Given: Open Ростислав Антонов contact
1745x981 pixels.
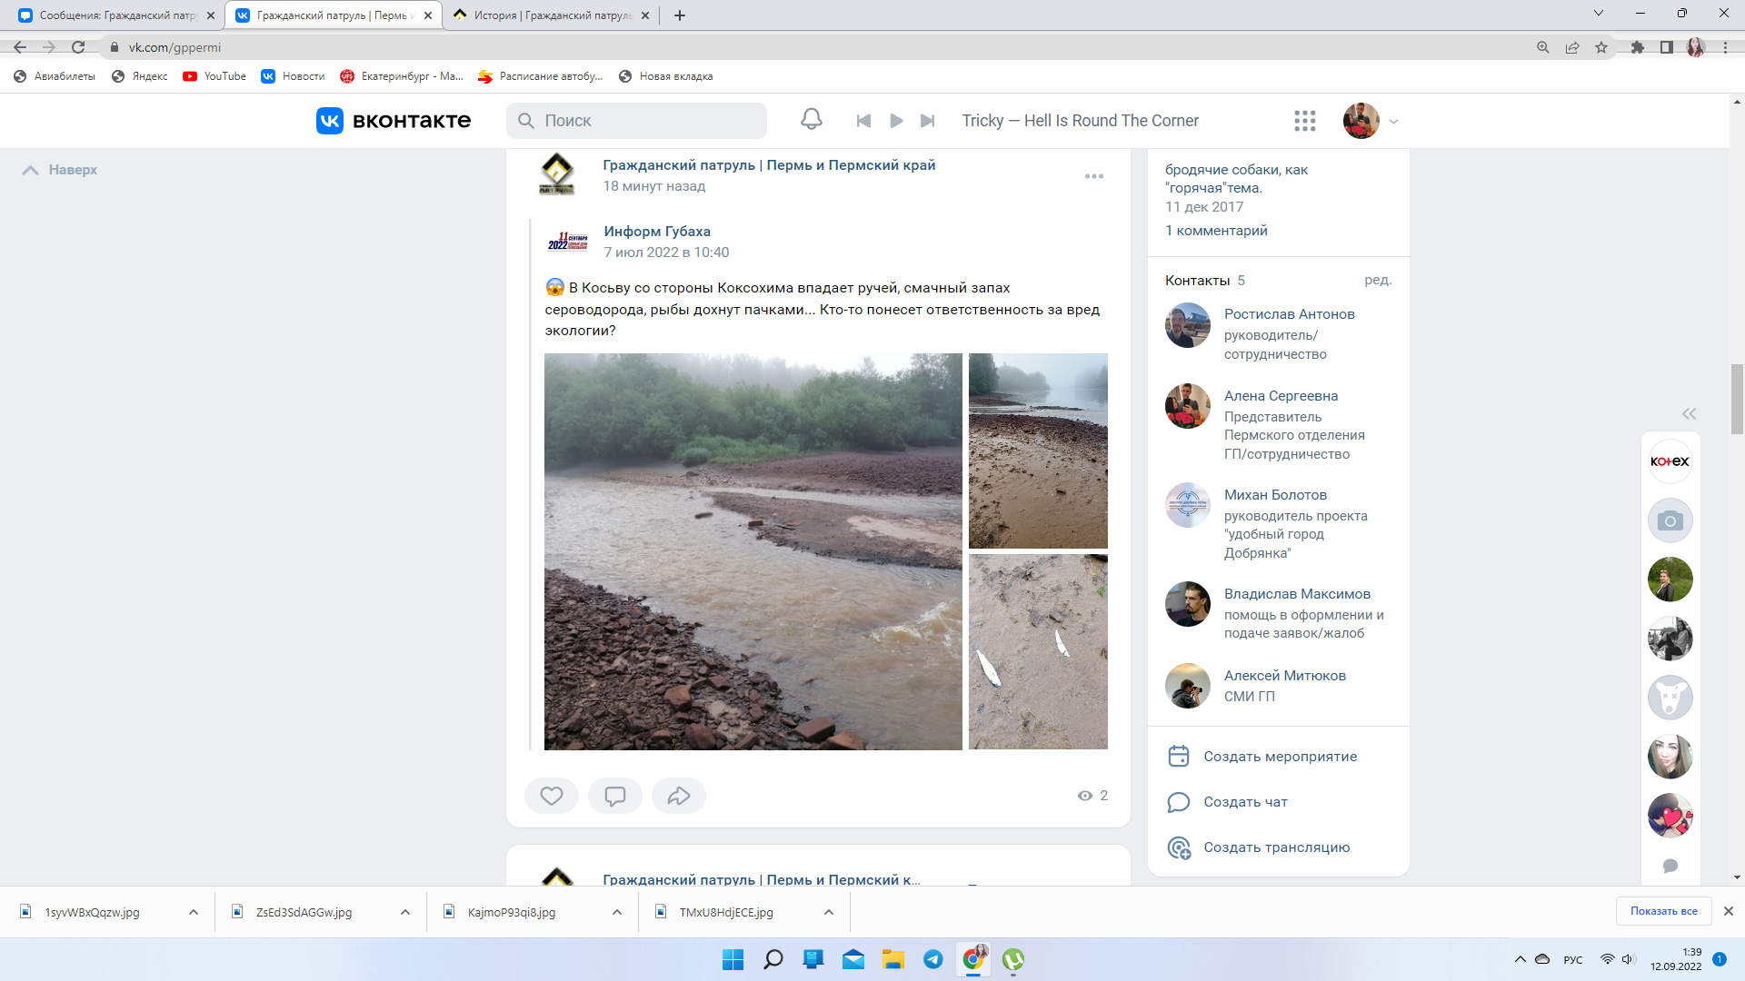Looking at the screenshot, I should (x=1289, y=314).
